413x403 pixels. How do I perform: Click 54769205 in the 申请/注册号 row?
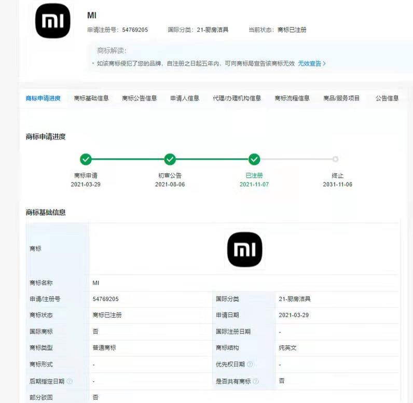(x=106, y=299)
